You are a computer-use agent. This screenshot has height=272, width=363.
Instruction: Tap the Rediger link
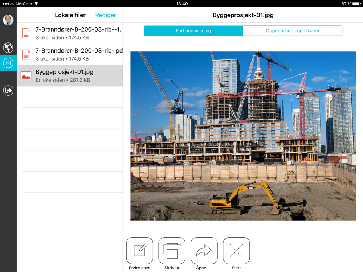[106, 15]
